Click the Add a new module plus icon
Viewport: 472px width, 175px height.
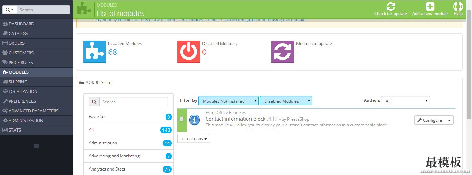point(430,6)
